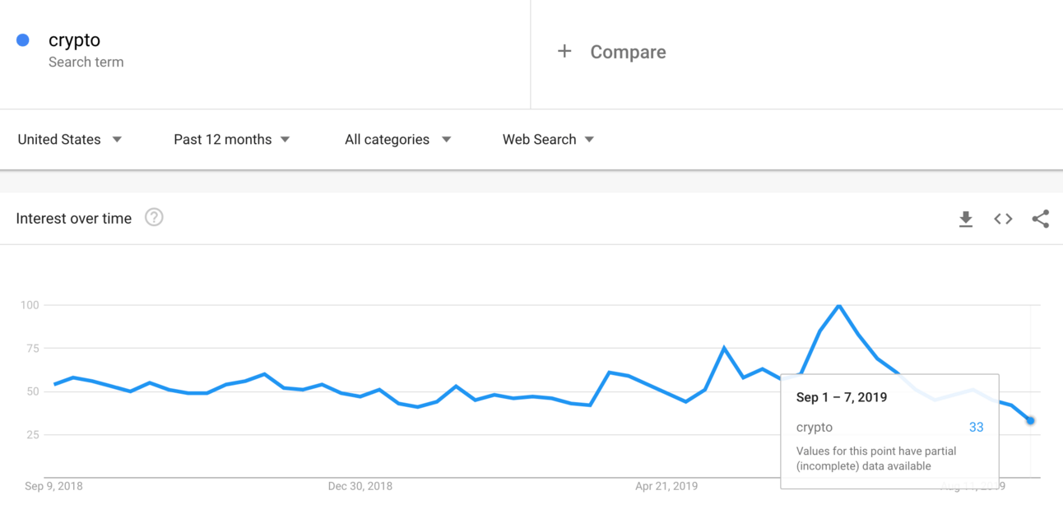The image size is (1063, 509).
Task: Click the Apr 21, 2019 axis label
Action: (x=666, y=486)
